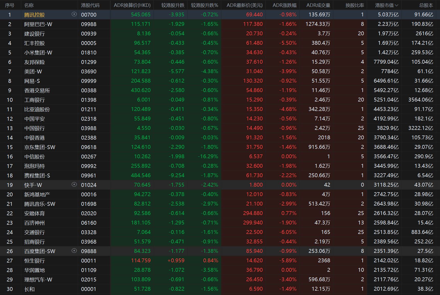
Task: Sort by ADR涨跌幅 column header
Action: (x=284, y=5)
